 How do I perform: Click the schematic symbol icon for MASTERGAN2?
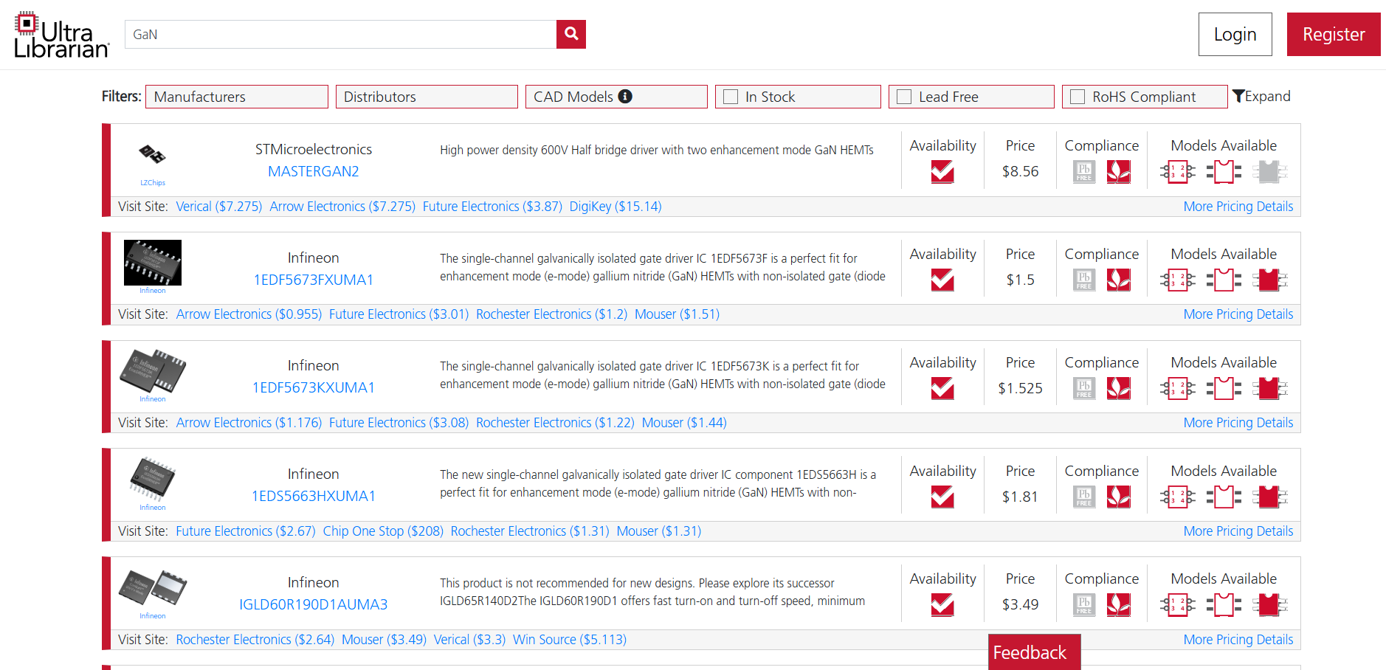(1177, 172)
